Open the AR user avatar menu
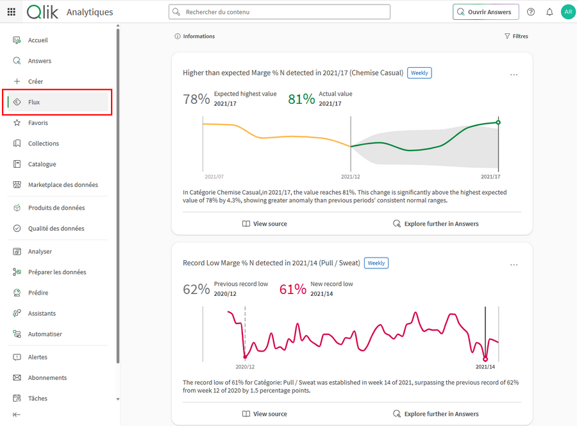 [568, 12]
